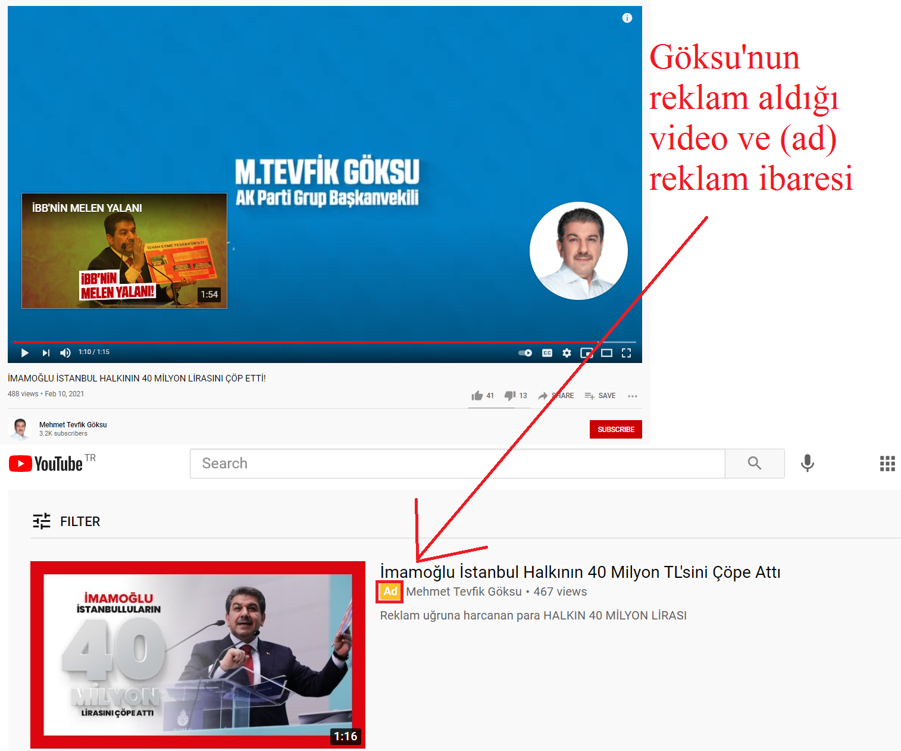Open the more actions three-dot menu
The image size is (901, 751).
[x=633, y=396]
